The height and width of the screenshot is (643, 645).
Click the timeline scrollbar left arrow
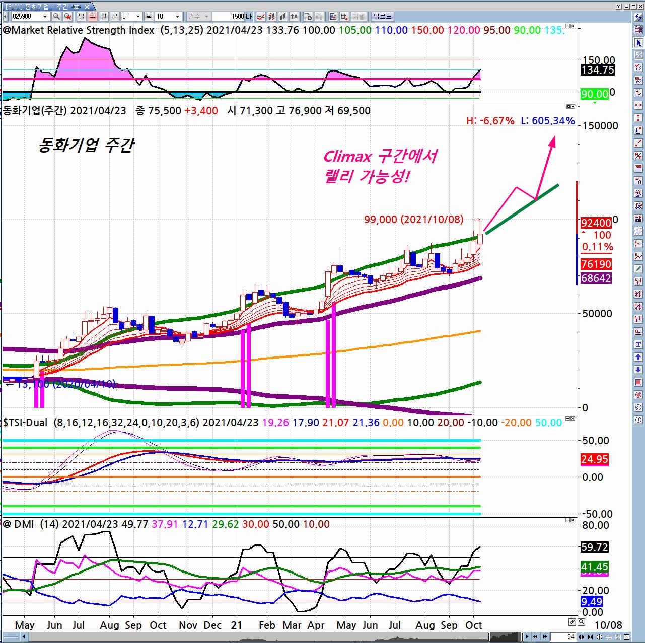click(24, 637)
